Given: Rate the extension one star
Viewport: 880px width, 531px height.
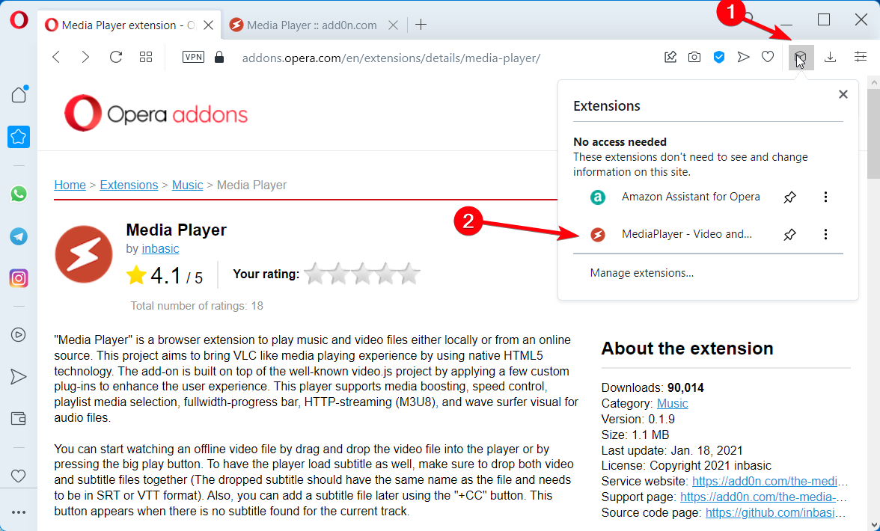Looking at the screenshot, I should point(316,274).
